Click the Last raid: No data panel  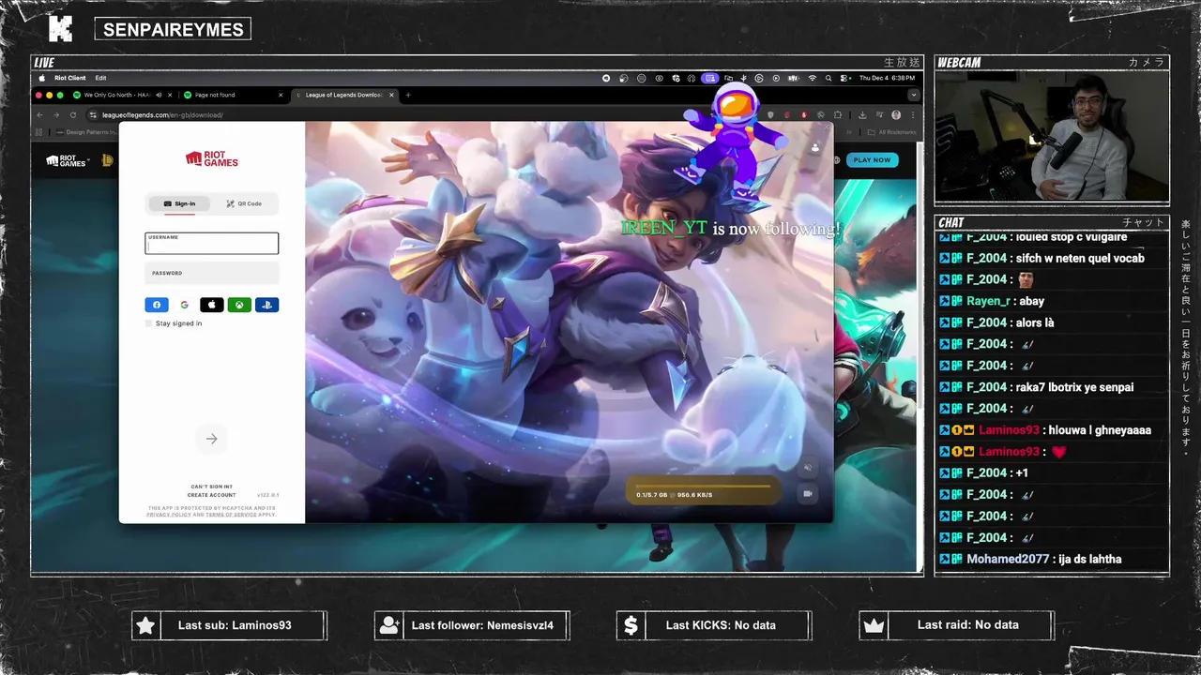[956, 625]
